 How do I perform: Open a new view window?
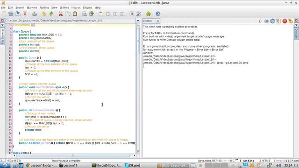[101, 14]
